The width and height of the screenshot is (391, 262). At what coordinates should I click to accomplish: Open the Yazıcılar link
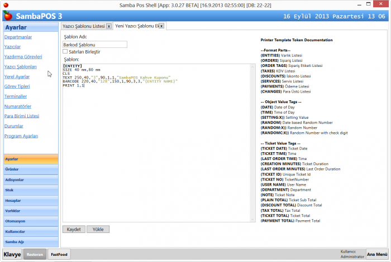click(12, 47)
